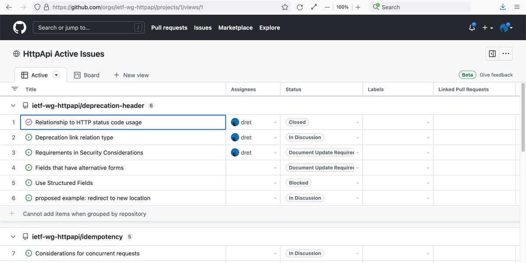Screen dimensions: 526x263
Task: Click the HttpApi Active Issues title
Action: coord(64,54)
